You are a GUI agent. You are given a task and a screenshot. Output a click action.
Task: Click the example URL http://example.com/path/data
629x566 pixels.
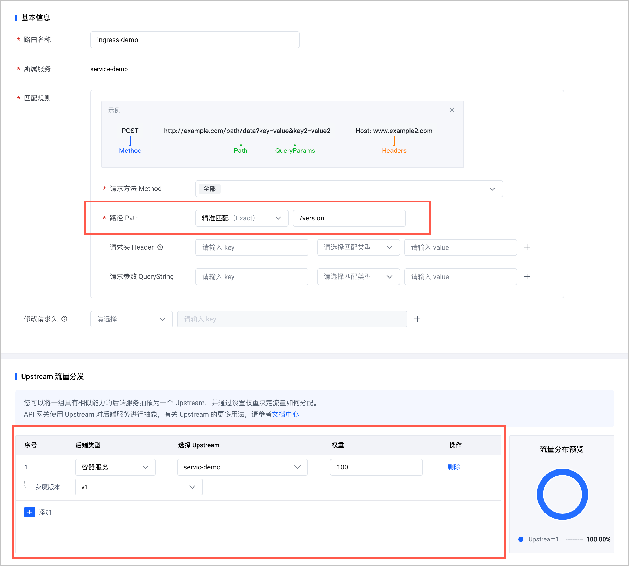[210, 131]
